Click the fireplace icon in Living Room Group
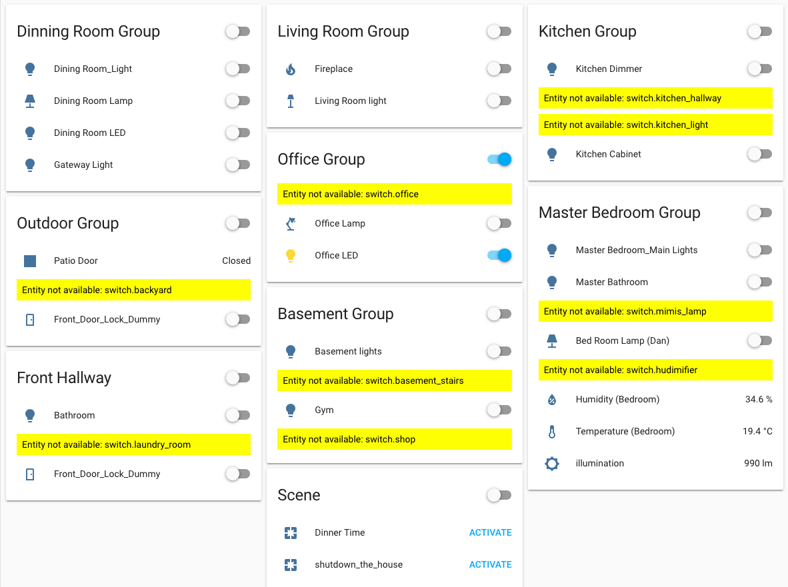 point(291,69)
